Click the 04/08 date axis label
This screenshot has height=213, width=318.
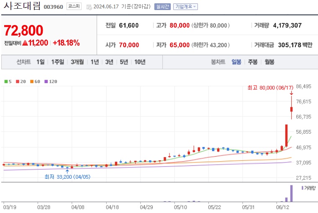78,207
